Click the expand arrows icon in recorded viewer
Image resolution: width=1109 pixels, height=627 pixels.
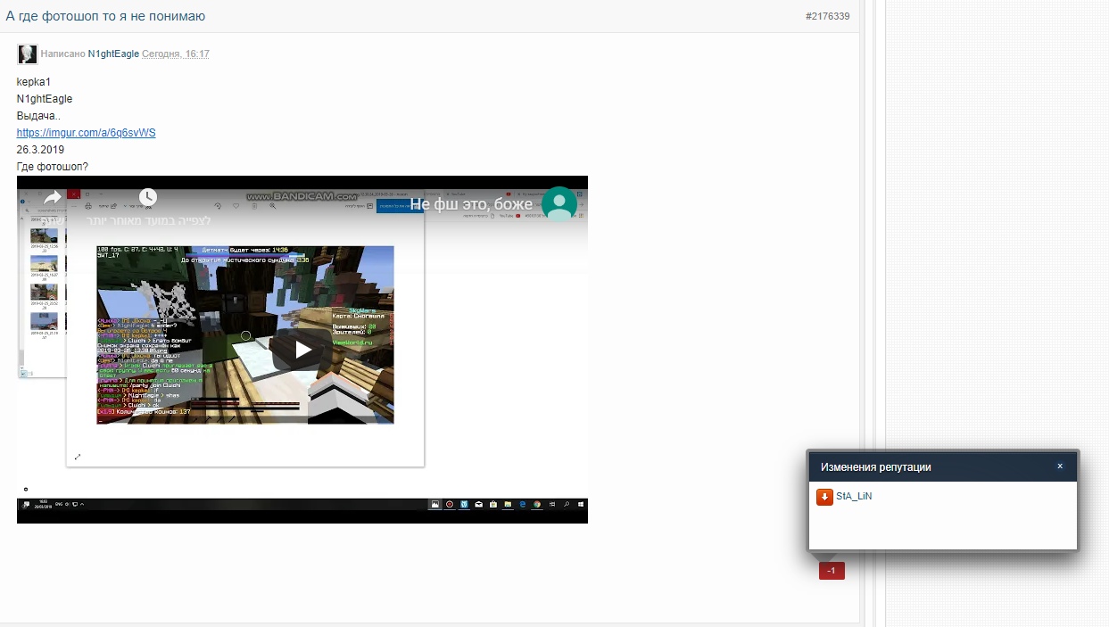[x=78, y=457]
